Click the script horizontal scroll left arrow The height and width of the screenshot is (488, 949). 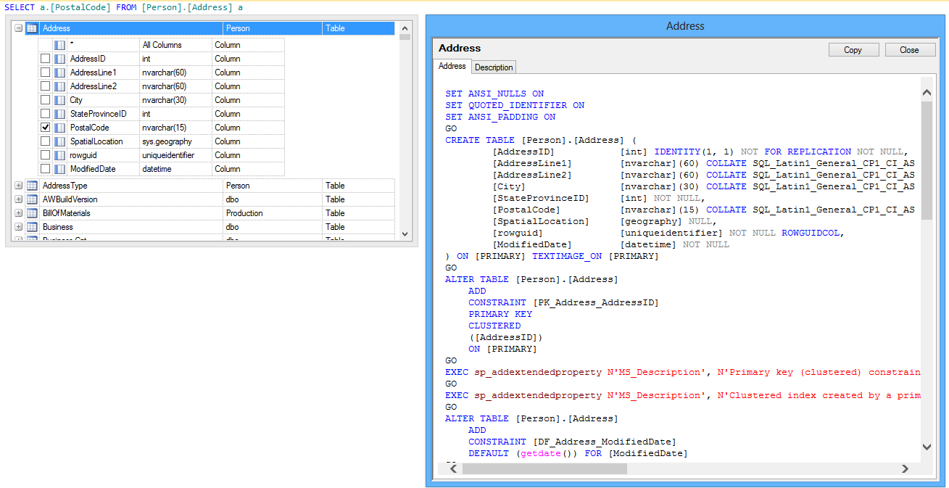coord(455,469)
